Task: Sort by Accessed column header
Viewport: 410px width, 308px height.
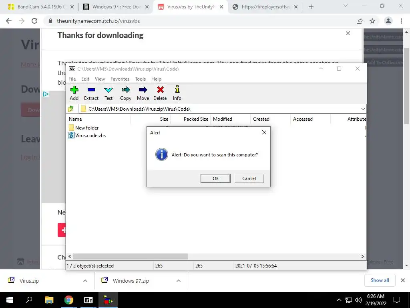Action: coord(310,119)
